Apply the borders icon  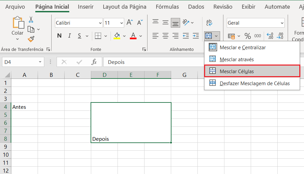click(x=98, y=36)
